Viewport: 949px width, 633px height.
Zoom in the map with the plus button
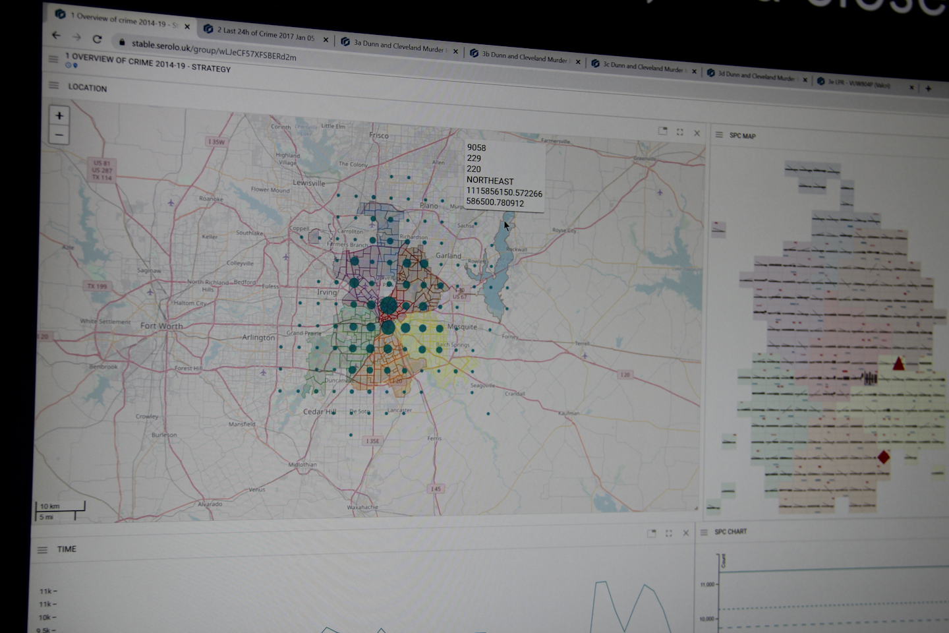coord(59,115)
